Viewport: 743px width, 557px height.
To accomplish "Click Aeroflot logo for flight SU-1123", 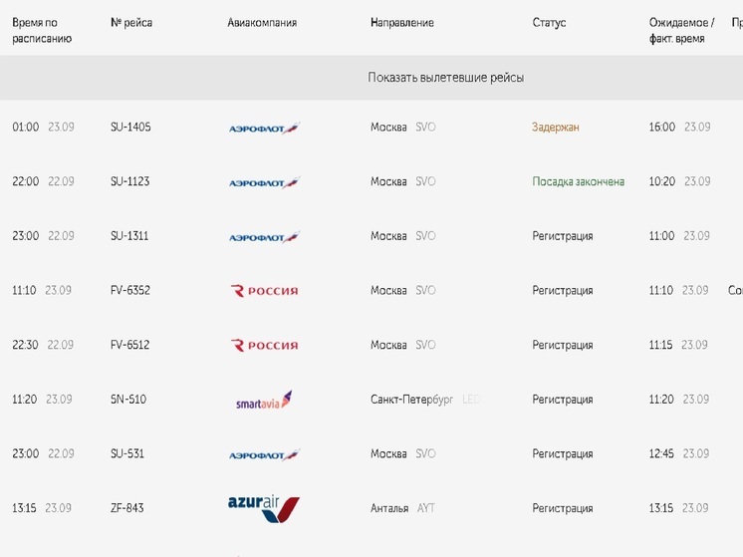I will [x=264, y=182].
